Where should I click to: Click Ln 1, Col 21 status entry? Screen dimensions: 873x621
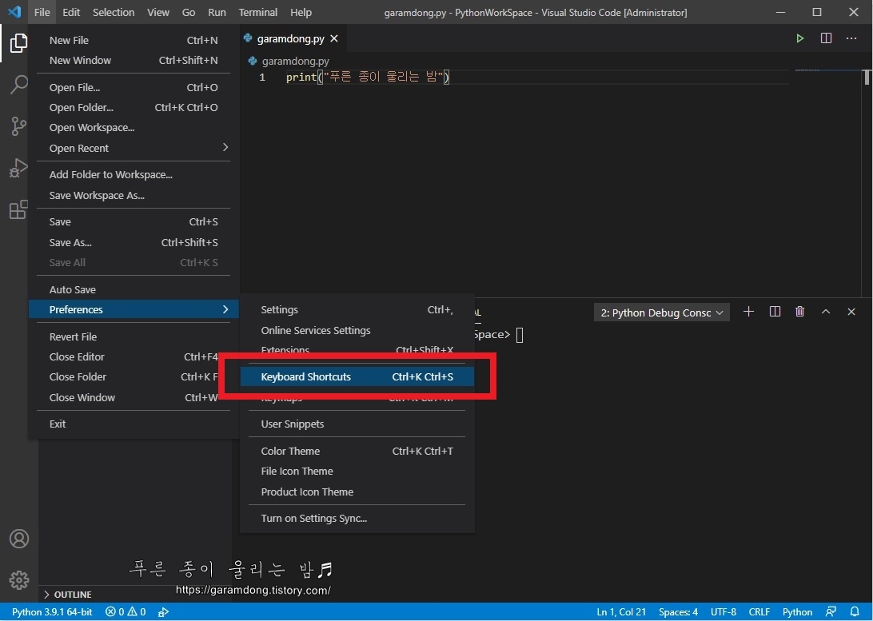[x=621, y=612]
